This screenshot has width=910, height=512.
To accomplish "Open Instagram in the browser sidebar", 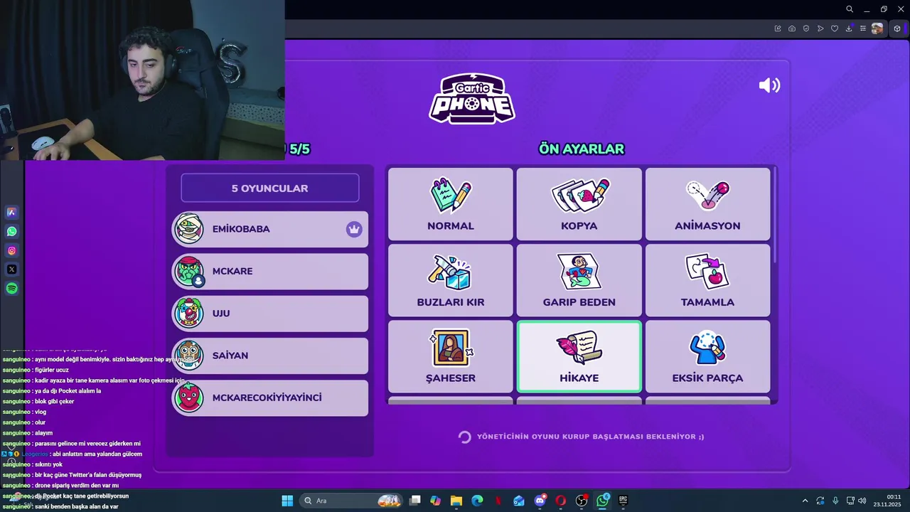I will pyautogui.click(x=11, y=250).
